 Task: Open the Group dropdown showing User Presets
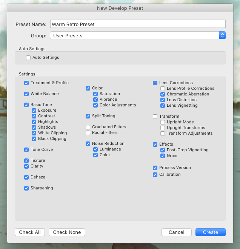click(138, 35)
